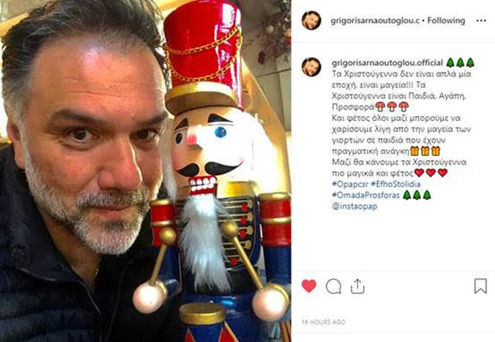Click the red hearts emoji row

pos(431,173)
